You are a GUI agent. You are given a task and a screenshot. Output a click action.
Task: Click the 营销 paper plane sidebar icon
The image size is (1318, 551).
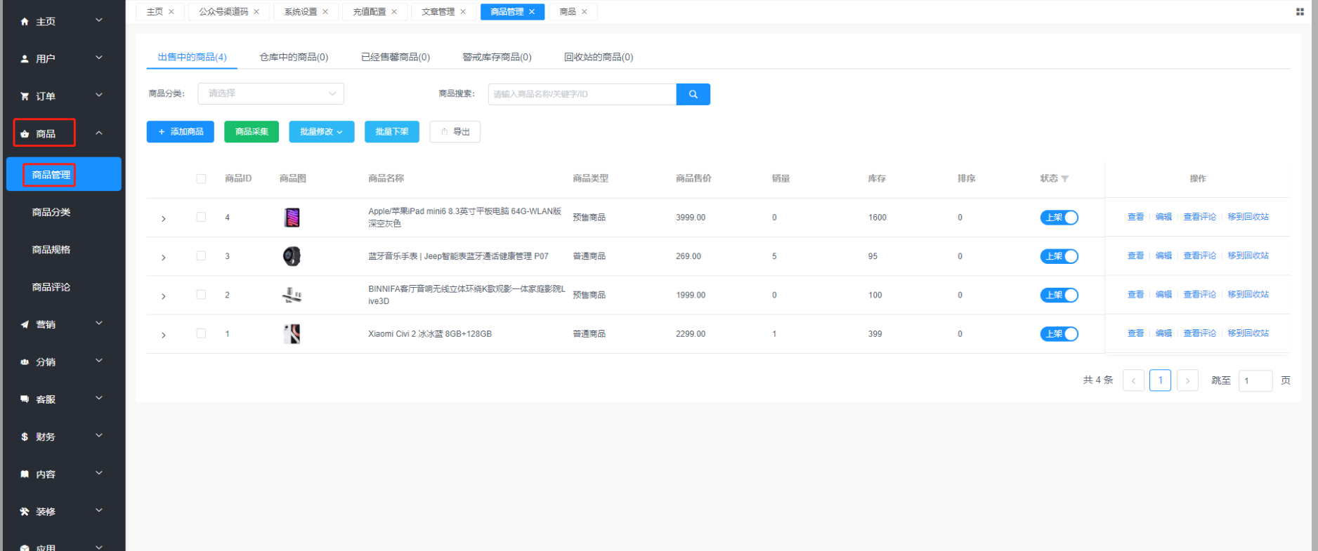click(x=25, y=324)
